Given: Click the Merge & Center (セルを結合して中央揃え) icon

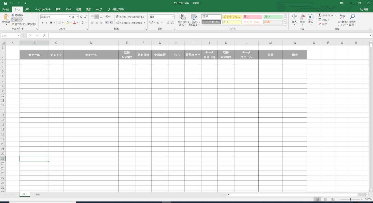Looking at the screenshot, I should coord(117,23).
